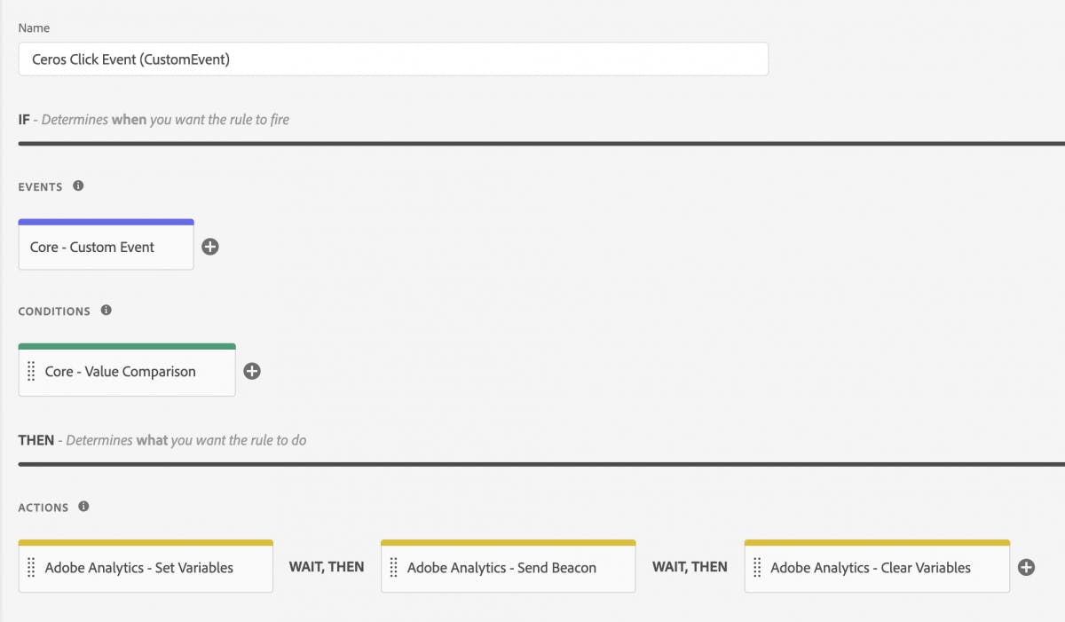Screen dimensions: 1065x622
Task: Click the info icon next to Actions
Action: 83,507
